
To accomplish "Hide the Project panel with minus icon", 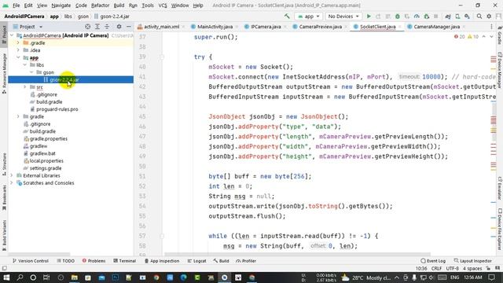I will [x=129, y=27].
